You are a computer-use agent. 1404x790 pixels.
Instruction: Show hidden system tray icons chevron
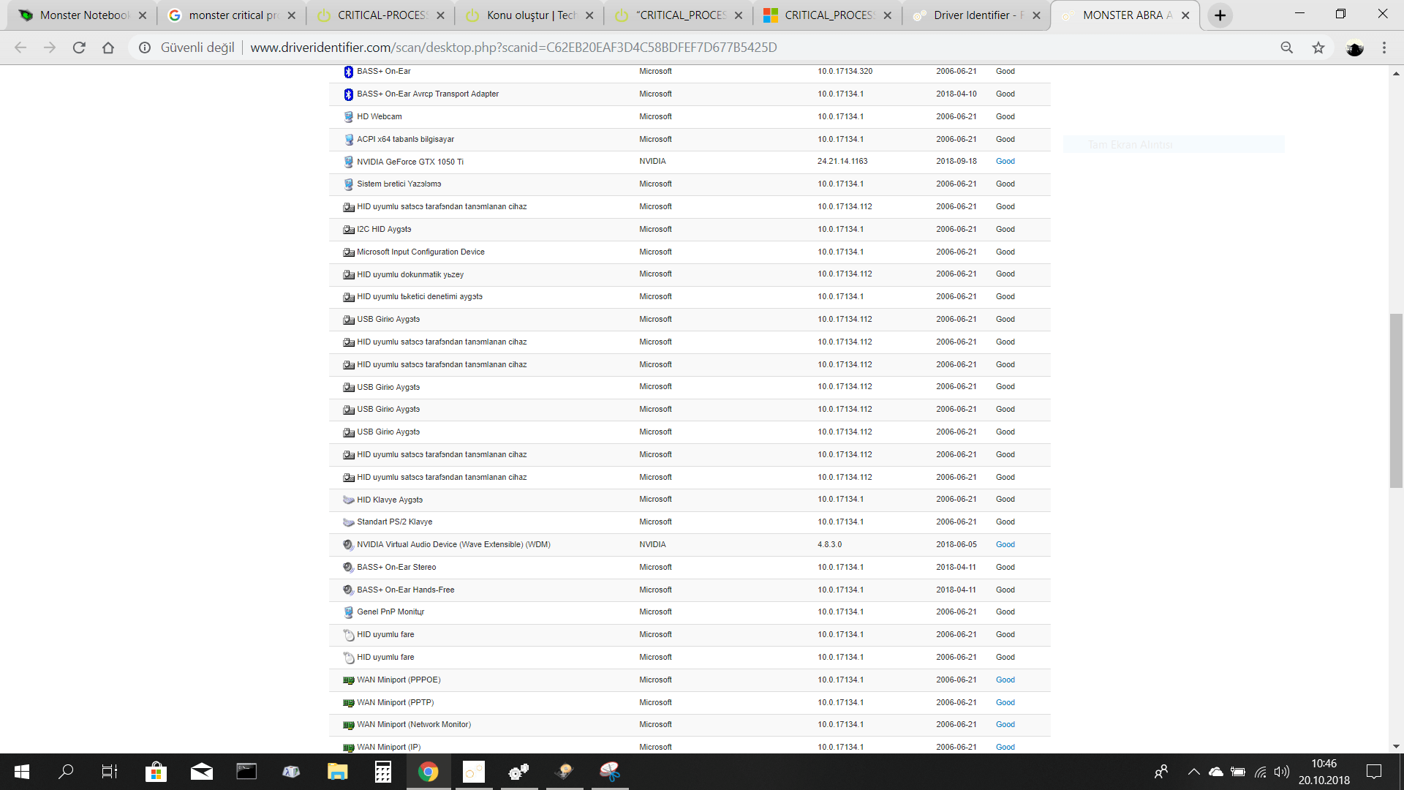[1193, 772]
